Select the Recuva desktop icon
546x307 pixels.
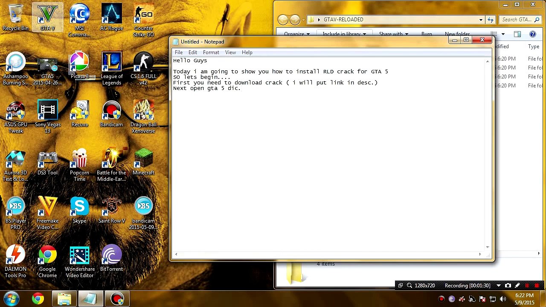(x=79, y=114)
